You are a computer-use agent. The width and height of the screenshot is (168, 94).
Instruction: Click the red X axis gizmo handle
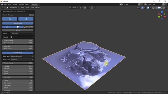pyautogui.click(x=165, y=16)
